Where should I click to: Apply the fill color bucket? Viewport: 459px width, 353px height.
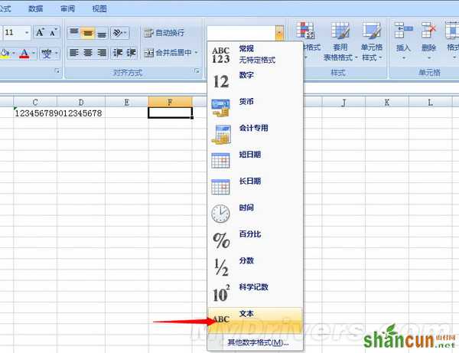coord(5,54)
